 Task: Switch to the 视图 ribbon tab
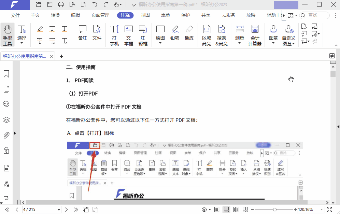145,15
